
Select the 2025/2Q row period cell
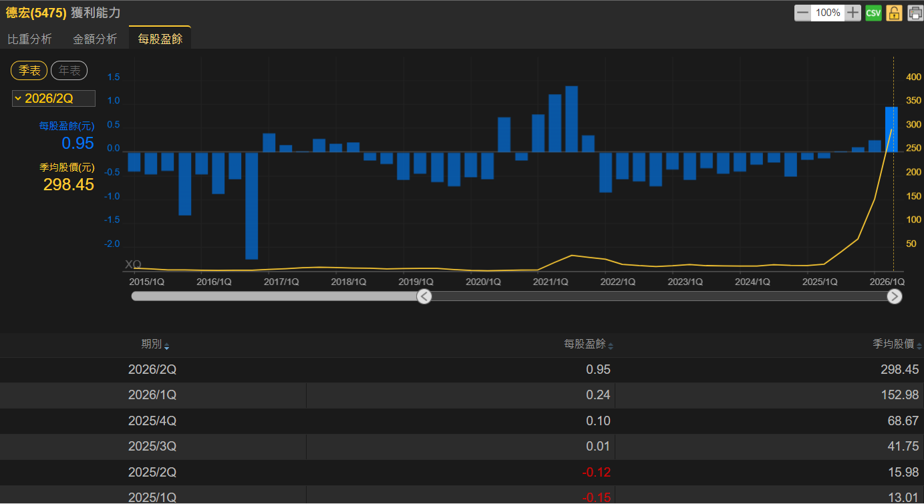coord(152,473)
